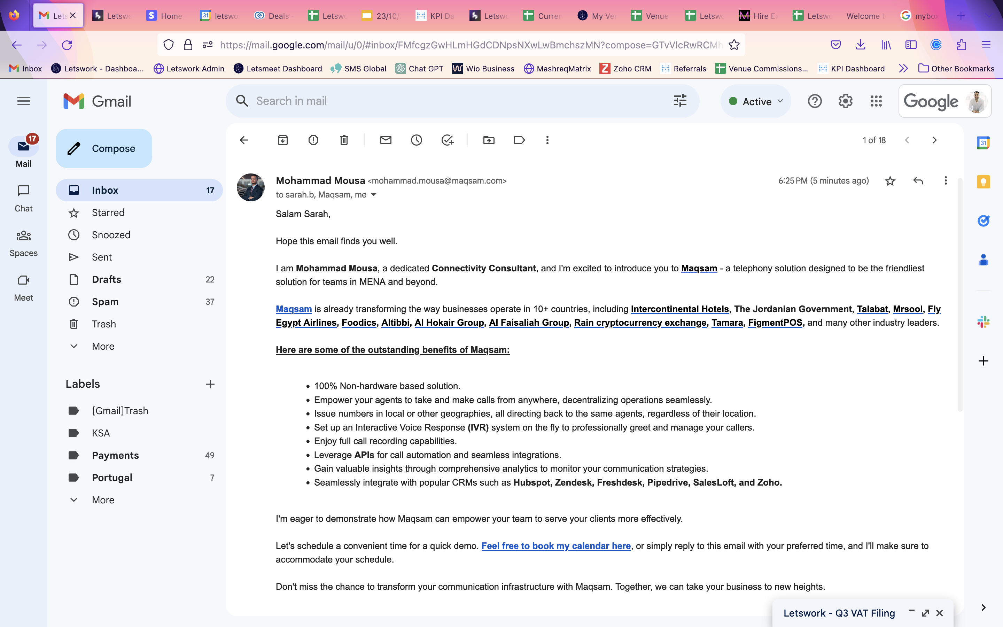Open Google Calendar side panel
Viewport: 1003px width, 627px height.
[983, 143]
